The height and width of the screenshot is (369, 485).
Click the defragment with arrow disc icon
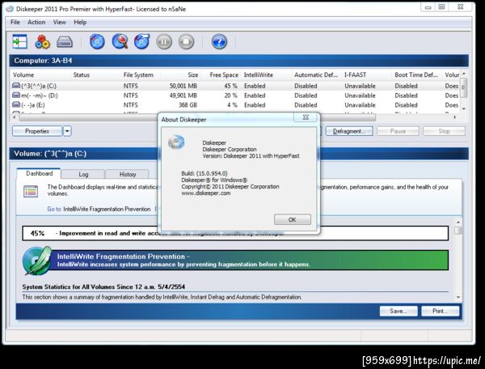click(x=142, y=41)
